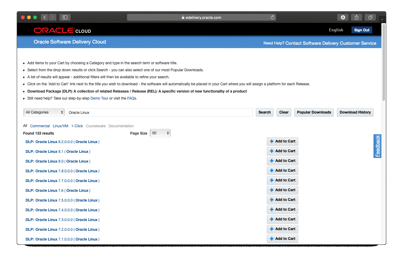
Task: Contact Software Delivery Customer Service link
Action: point(331,43)
